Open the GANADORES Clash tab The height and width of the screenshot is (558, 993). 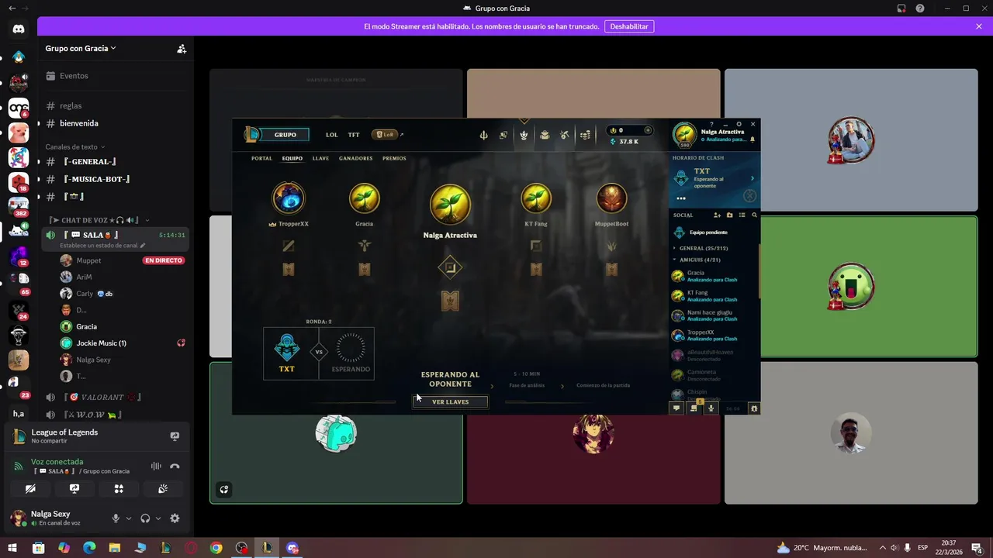coord(356,158)
